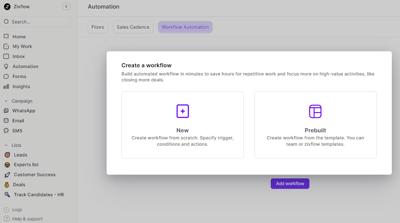Image resolution: width=400 pixels, height=223 pixels.
Task: Select the Workflow Automation tab
Action: (185, 27)
